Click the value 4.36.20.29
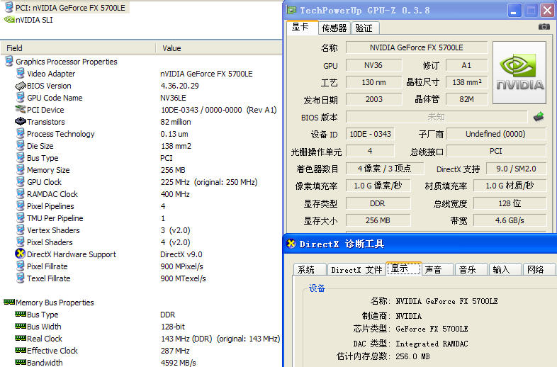 click(180, 86)
